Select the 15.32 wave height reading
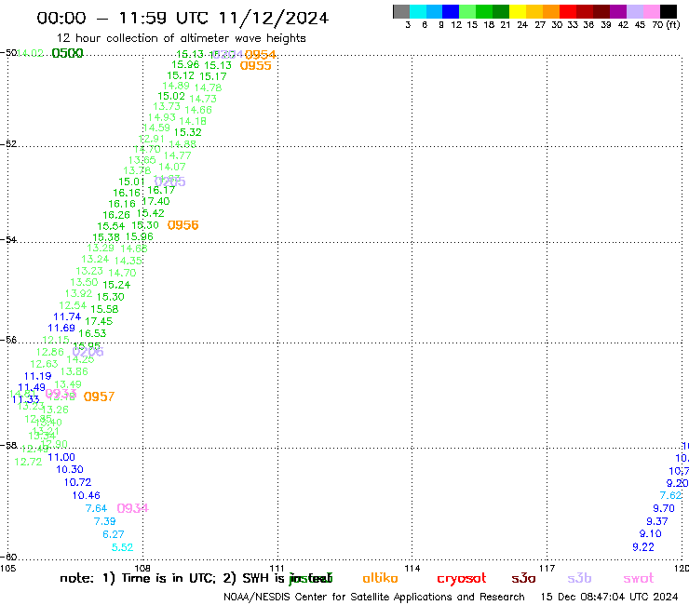This screenshot has height=605, width=689. point(188,132)
